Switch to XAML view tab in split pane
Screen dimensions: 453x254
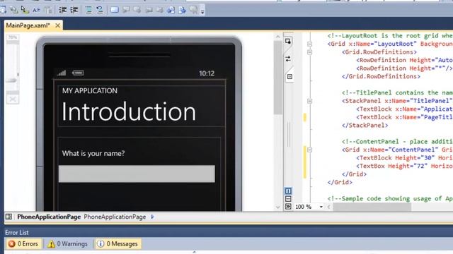click(x=289, y=77)
